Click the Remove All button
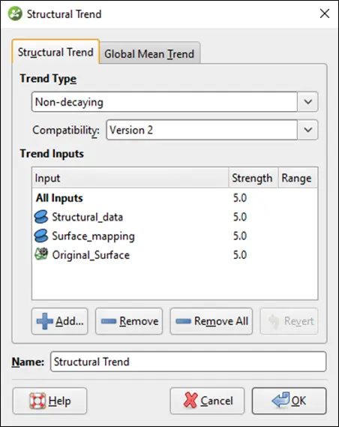Screen dimensions: 339x427 coord(211,321)
